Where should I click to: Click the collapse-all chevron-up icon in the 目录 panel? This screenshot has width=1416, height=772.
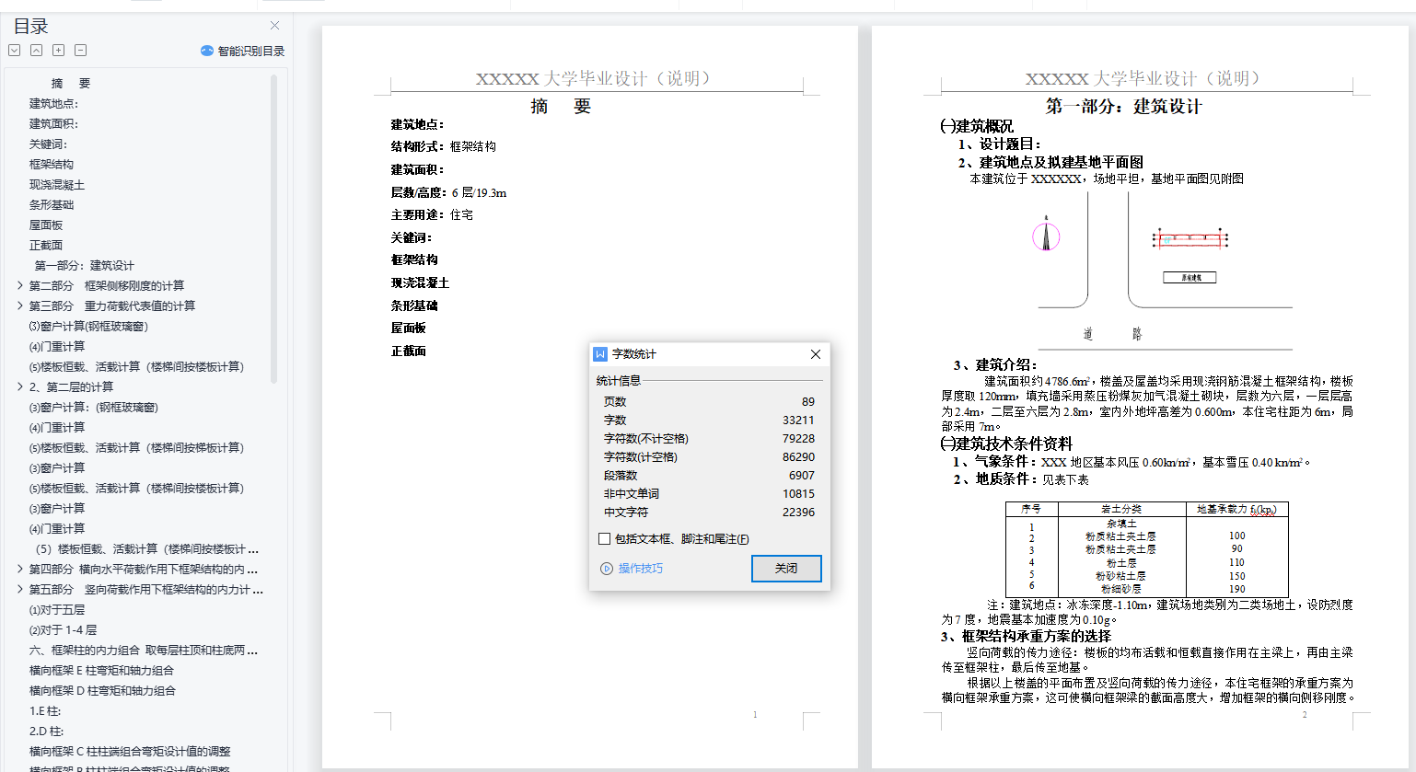click(x=36, y=51)
